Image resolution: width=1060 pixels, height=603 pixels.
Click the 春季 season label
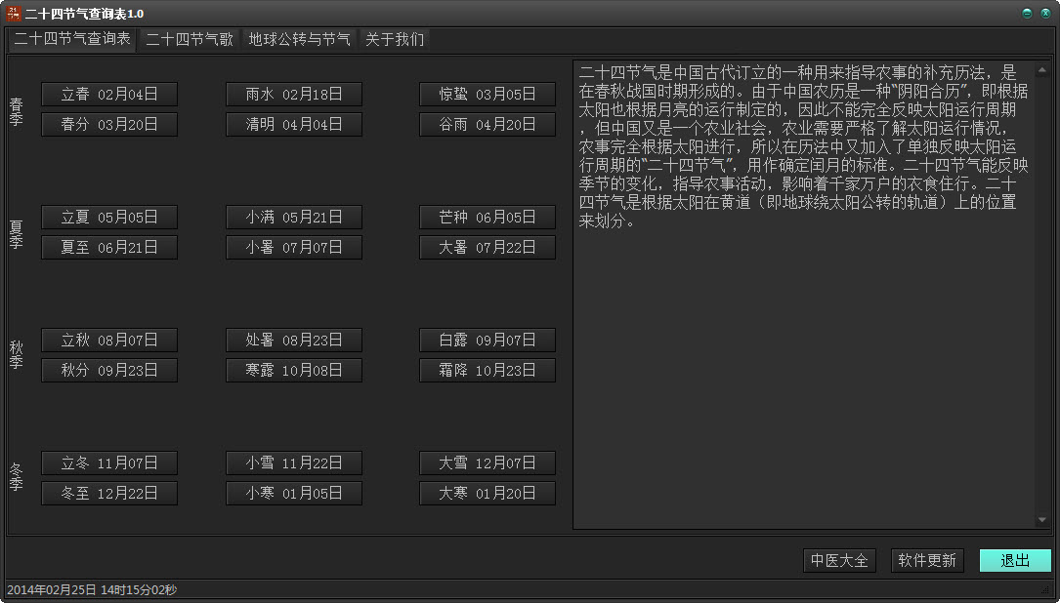tap(17, 111)
